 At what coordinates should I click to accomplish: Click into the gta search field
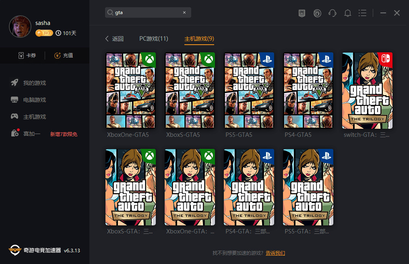(148, 12)
